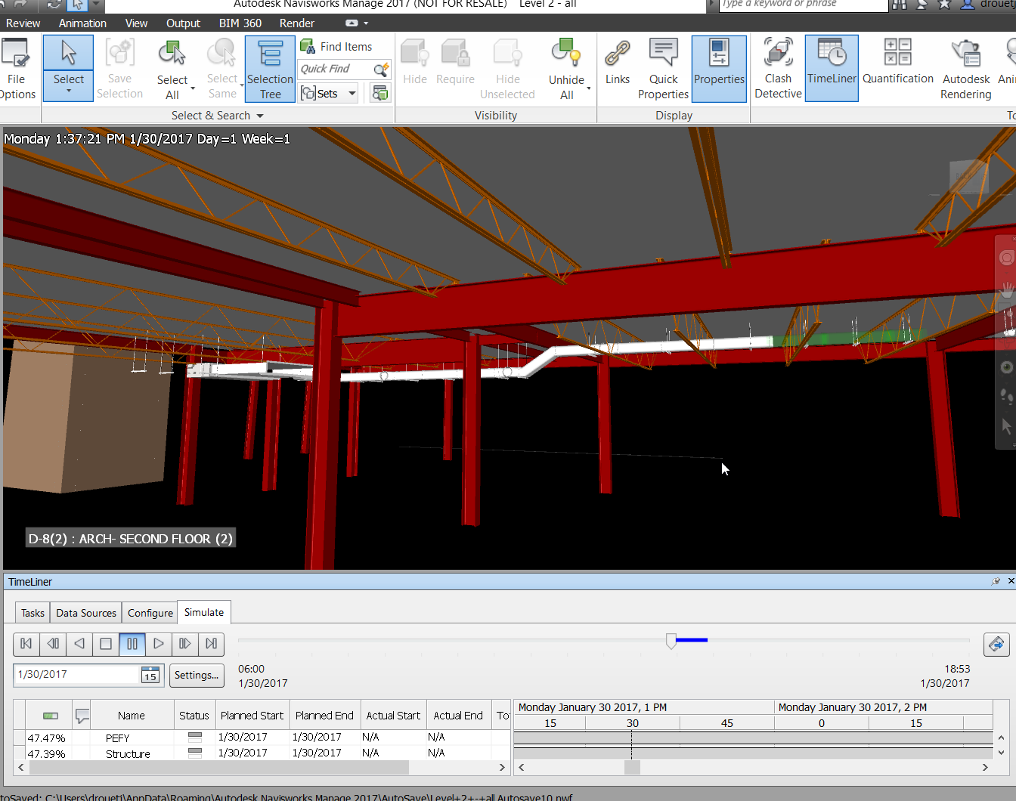This screenshot has width=1016, height=801.
Task: Open Quick Properties
Action: click(x=663, y=68)
